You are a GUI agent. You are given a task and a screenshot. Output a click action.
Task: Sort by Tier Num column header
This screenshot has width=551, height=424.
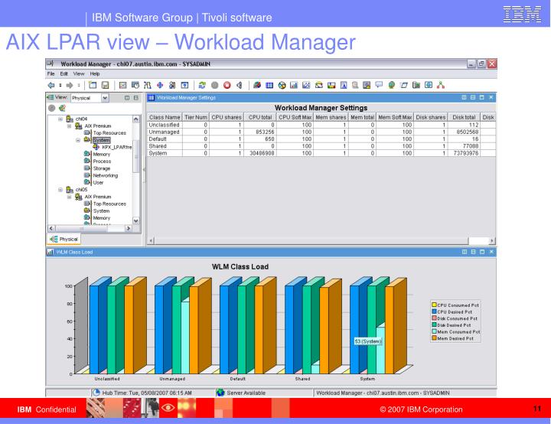pyautogui.click(x=196, y=117)
